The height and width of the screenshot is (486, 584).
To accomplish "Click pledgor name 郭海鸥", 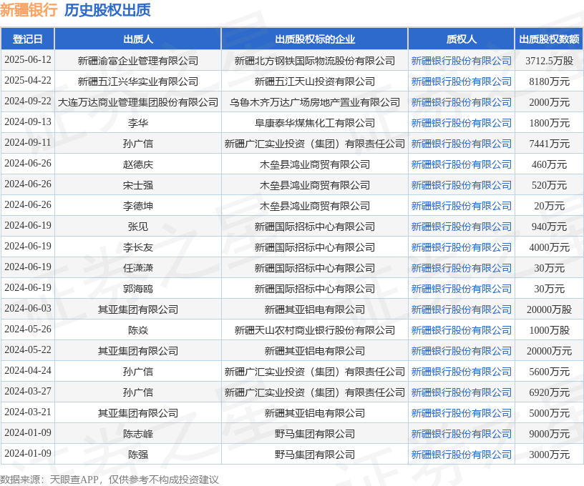I will pyautogui.click(x=138, y=289).
